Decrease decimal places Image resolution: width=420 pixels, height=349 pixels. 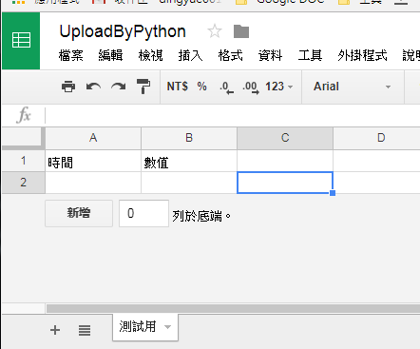[x=226, y=87]
